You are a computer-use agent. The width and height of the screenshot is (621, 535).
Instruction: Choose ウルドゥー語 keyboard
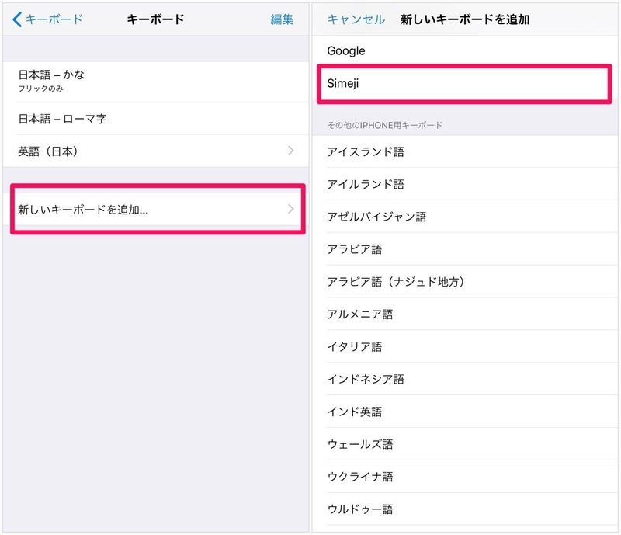464,509
